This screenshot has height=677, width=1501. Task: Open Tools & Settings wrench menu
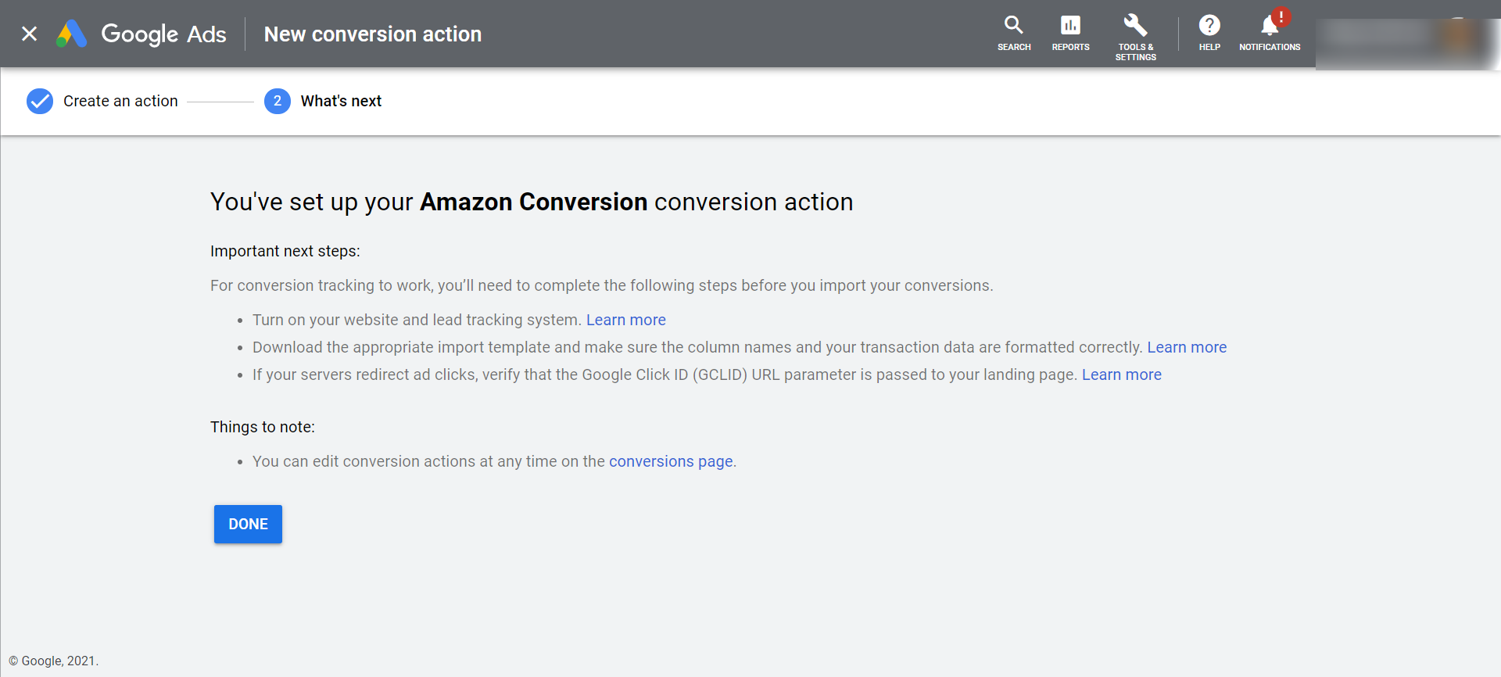pyautogui.click(x=1135, y=37)
